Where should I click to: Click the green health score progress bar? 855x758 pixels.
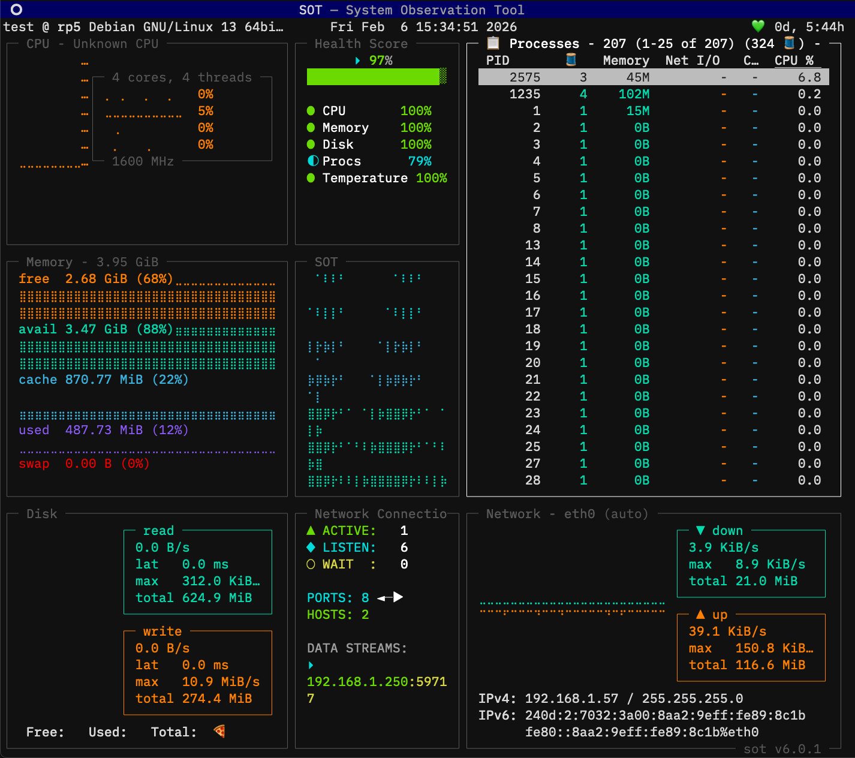(x=377, y=77)
